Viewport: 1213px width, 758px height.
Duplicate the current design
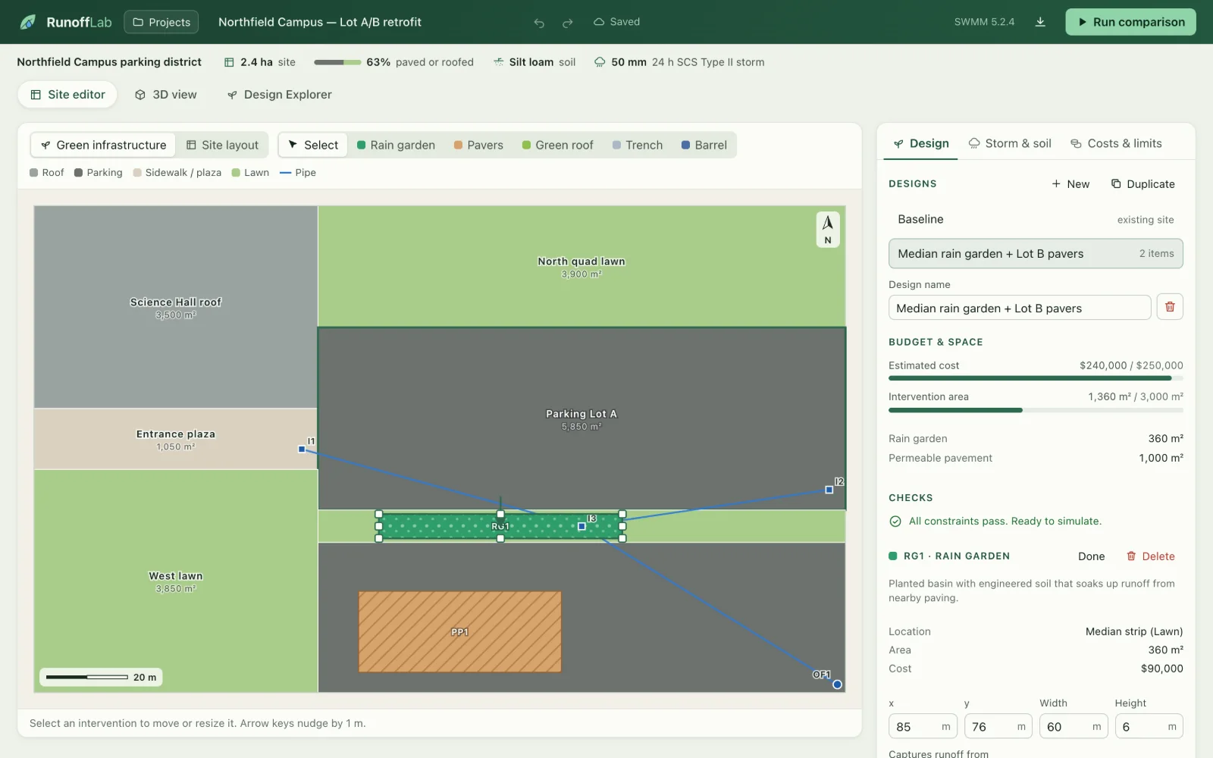[1142, 184]
